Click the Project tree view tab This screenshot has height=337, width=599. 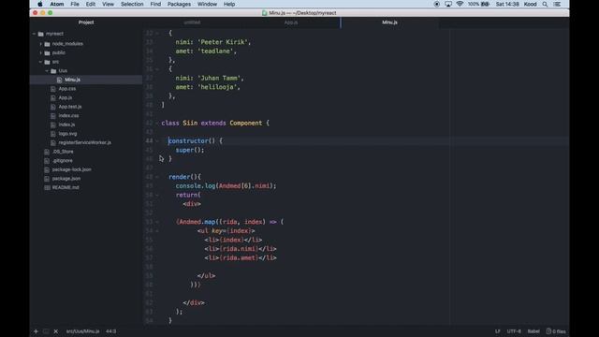click(x=86, y=22)
